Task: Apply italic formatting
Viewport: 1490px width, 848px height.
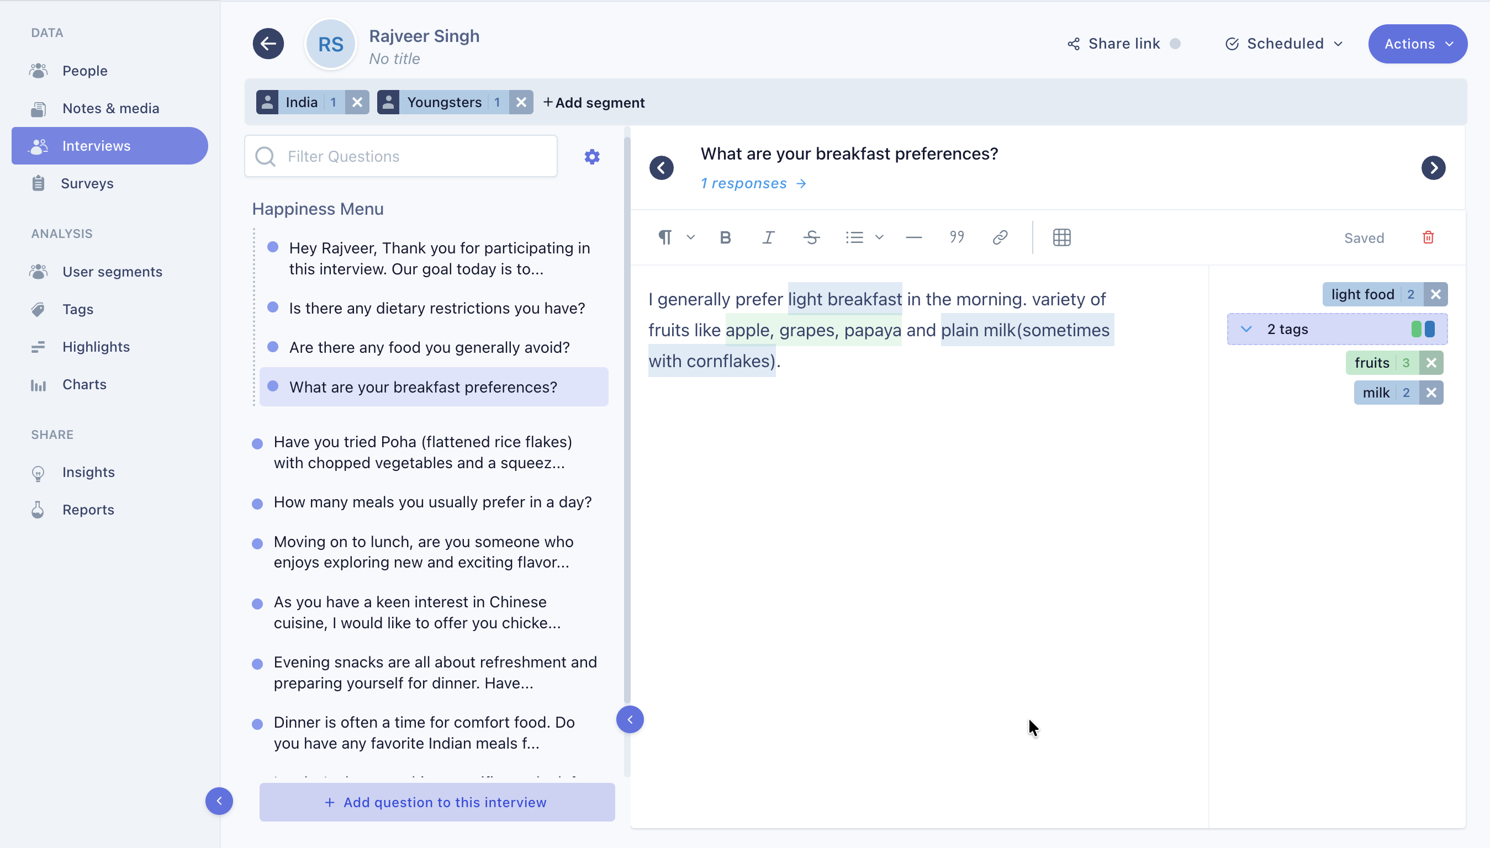Action: [768, 237]
